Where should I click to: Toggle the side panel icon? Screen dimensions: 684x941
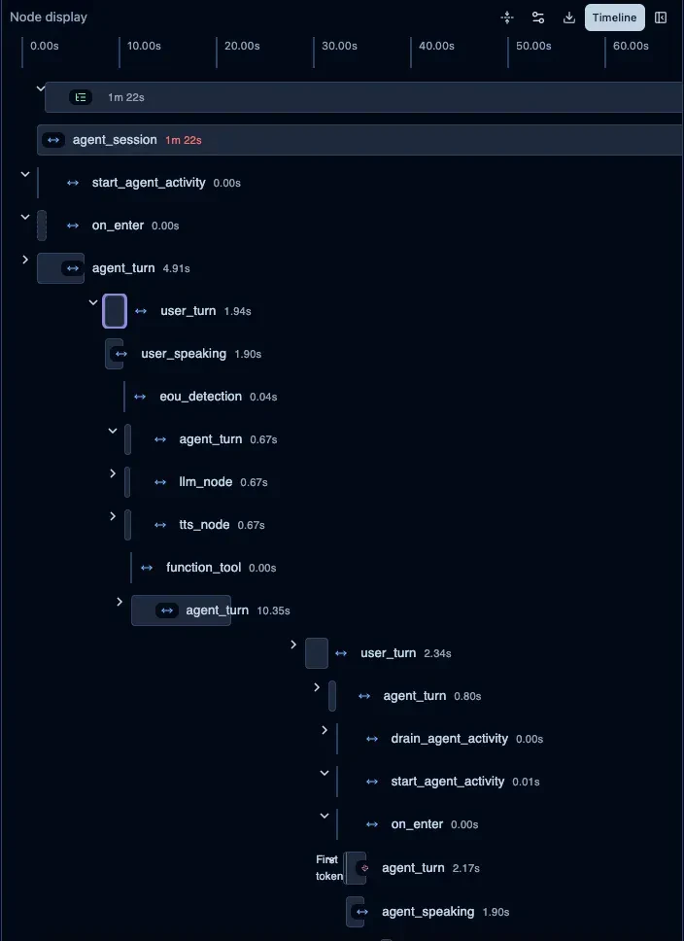[x=661, y=17]
